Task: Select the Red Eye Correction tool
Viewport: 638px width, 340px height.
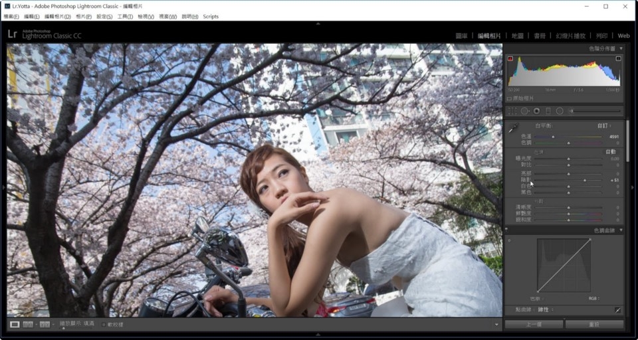Action: [x=537, y=111]
